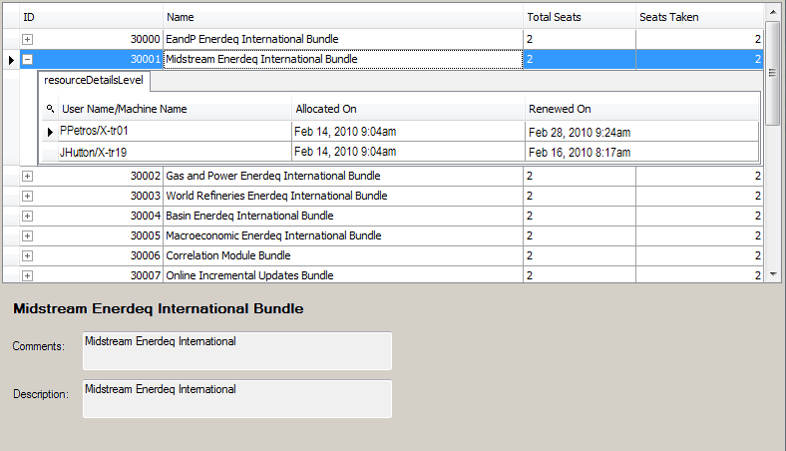Expand the Macroeconomic Enerdeq bundle row

27,235
